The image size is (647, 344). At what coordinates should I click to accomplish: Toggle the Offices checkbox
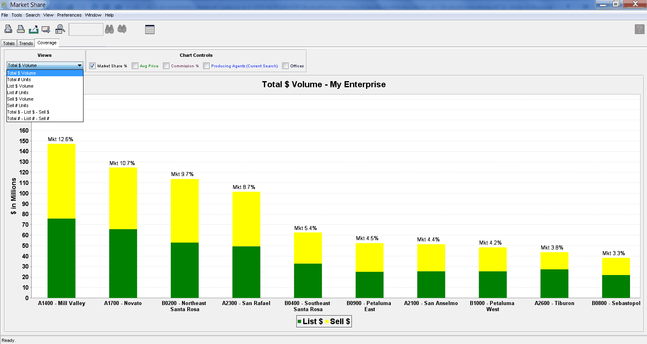click(x=285, y=66)
